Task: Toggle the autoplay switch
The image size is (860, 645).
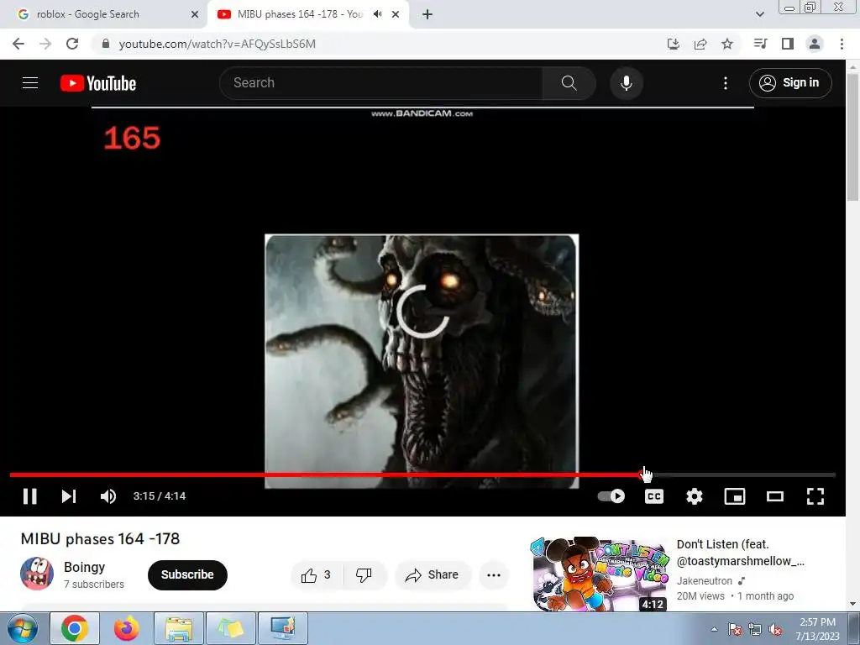Action: point(611,496)
